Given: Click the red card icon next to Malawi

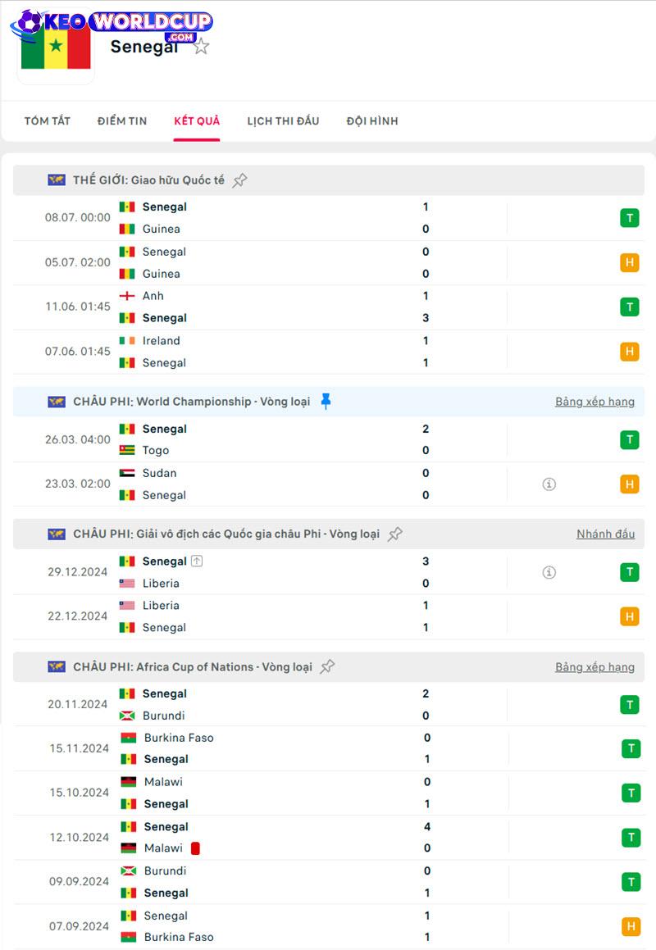Looking at the screenshot, I should (195, 848).
